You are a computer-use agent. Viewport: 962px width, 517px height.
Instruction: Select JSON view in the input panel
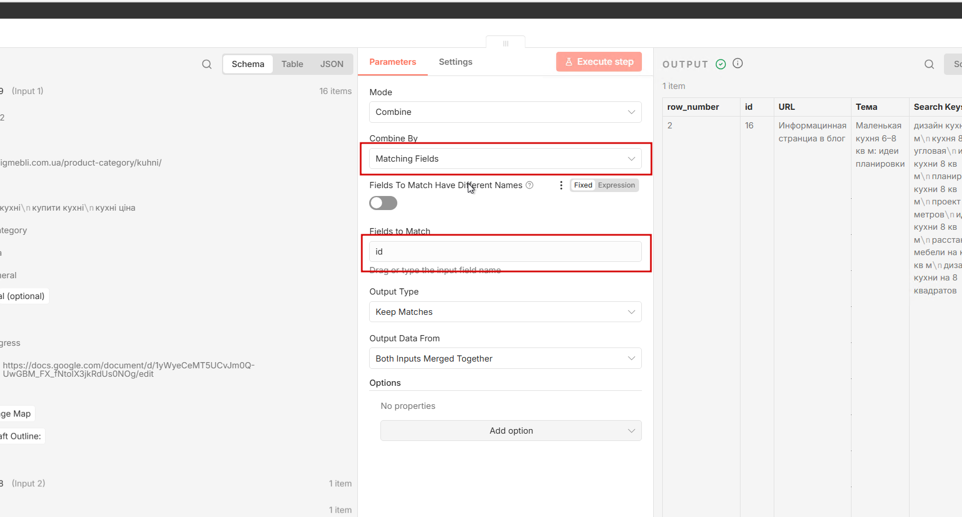point(332,64)
